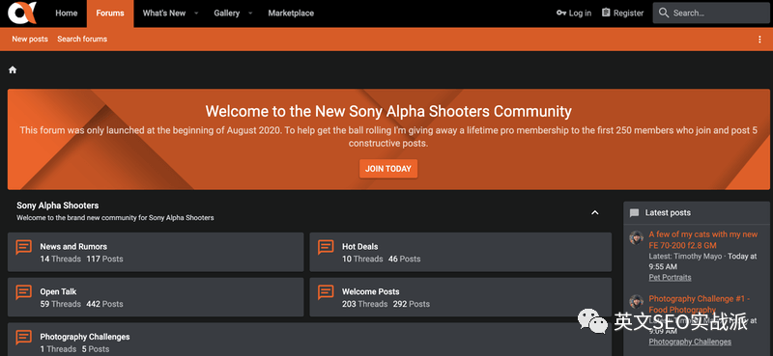Image resolution: width=773 pixels, height=356 pixels.
Task: Click the home breadcrumb icon
Action: (x=13, y=69)
